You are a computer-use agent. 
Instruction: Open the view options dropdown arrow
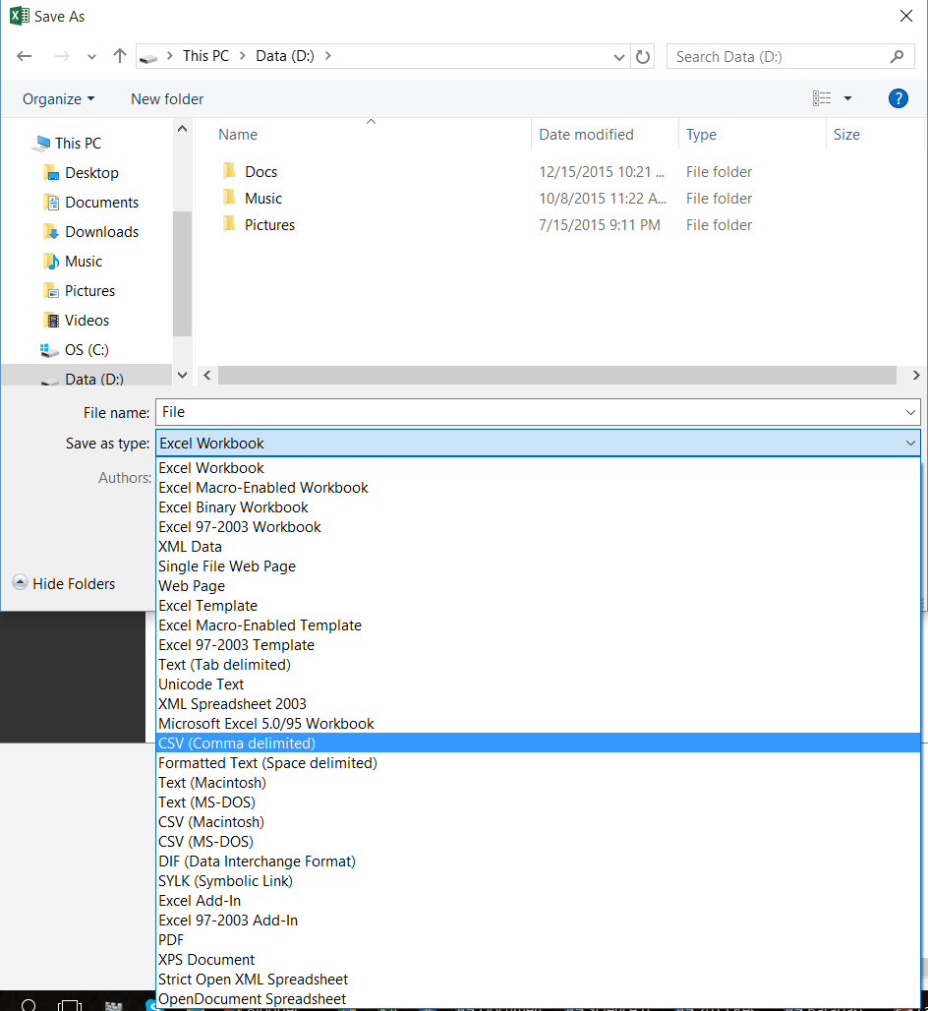pyautogui.click(x=847, y=98)
